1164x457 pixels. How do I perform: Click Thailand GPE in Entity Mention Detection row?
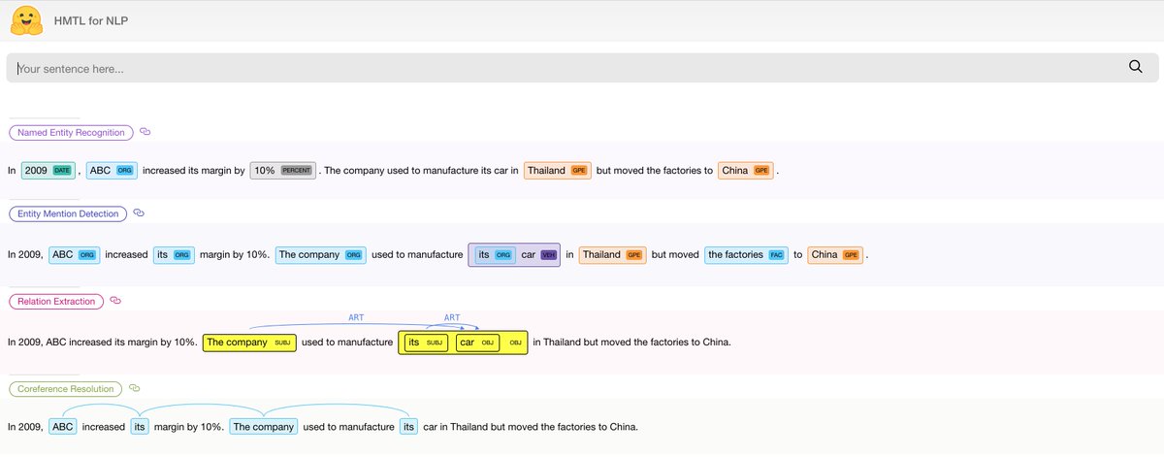(612, 255)
